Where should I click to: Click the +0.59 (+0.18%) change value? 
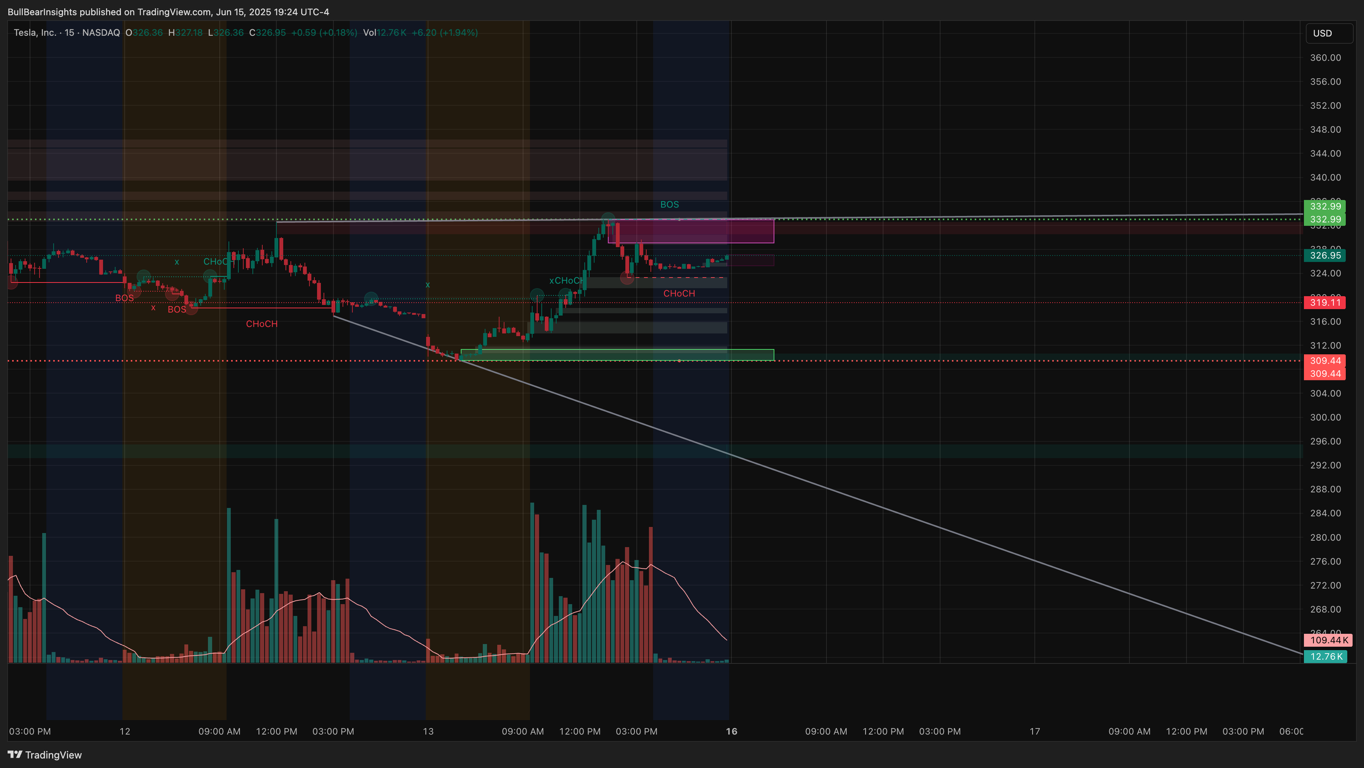pos(324,32)
